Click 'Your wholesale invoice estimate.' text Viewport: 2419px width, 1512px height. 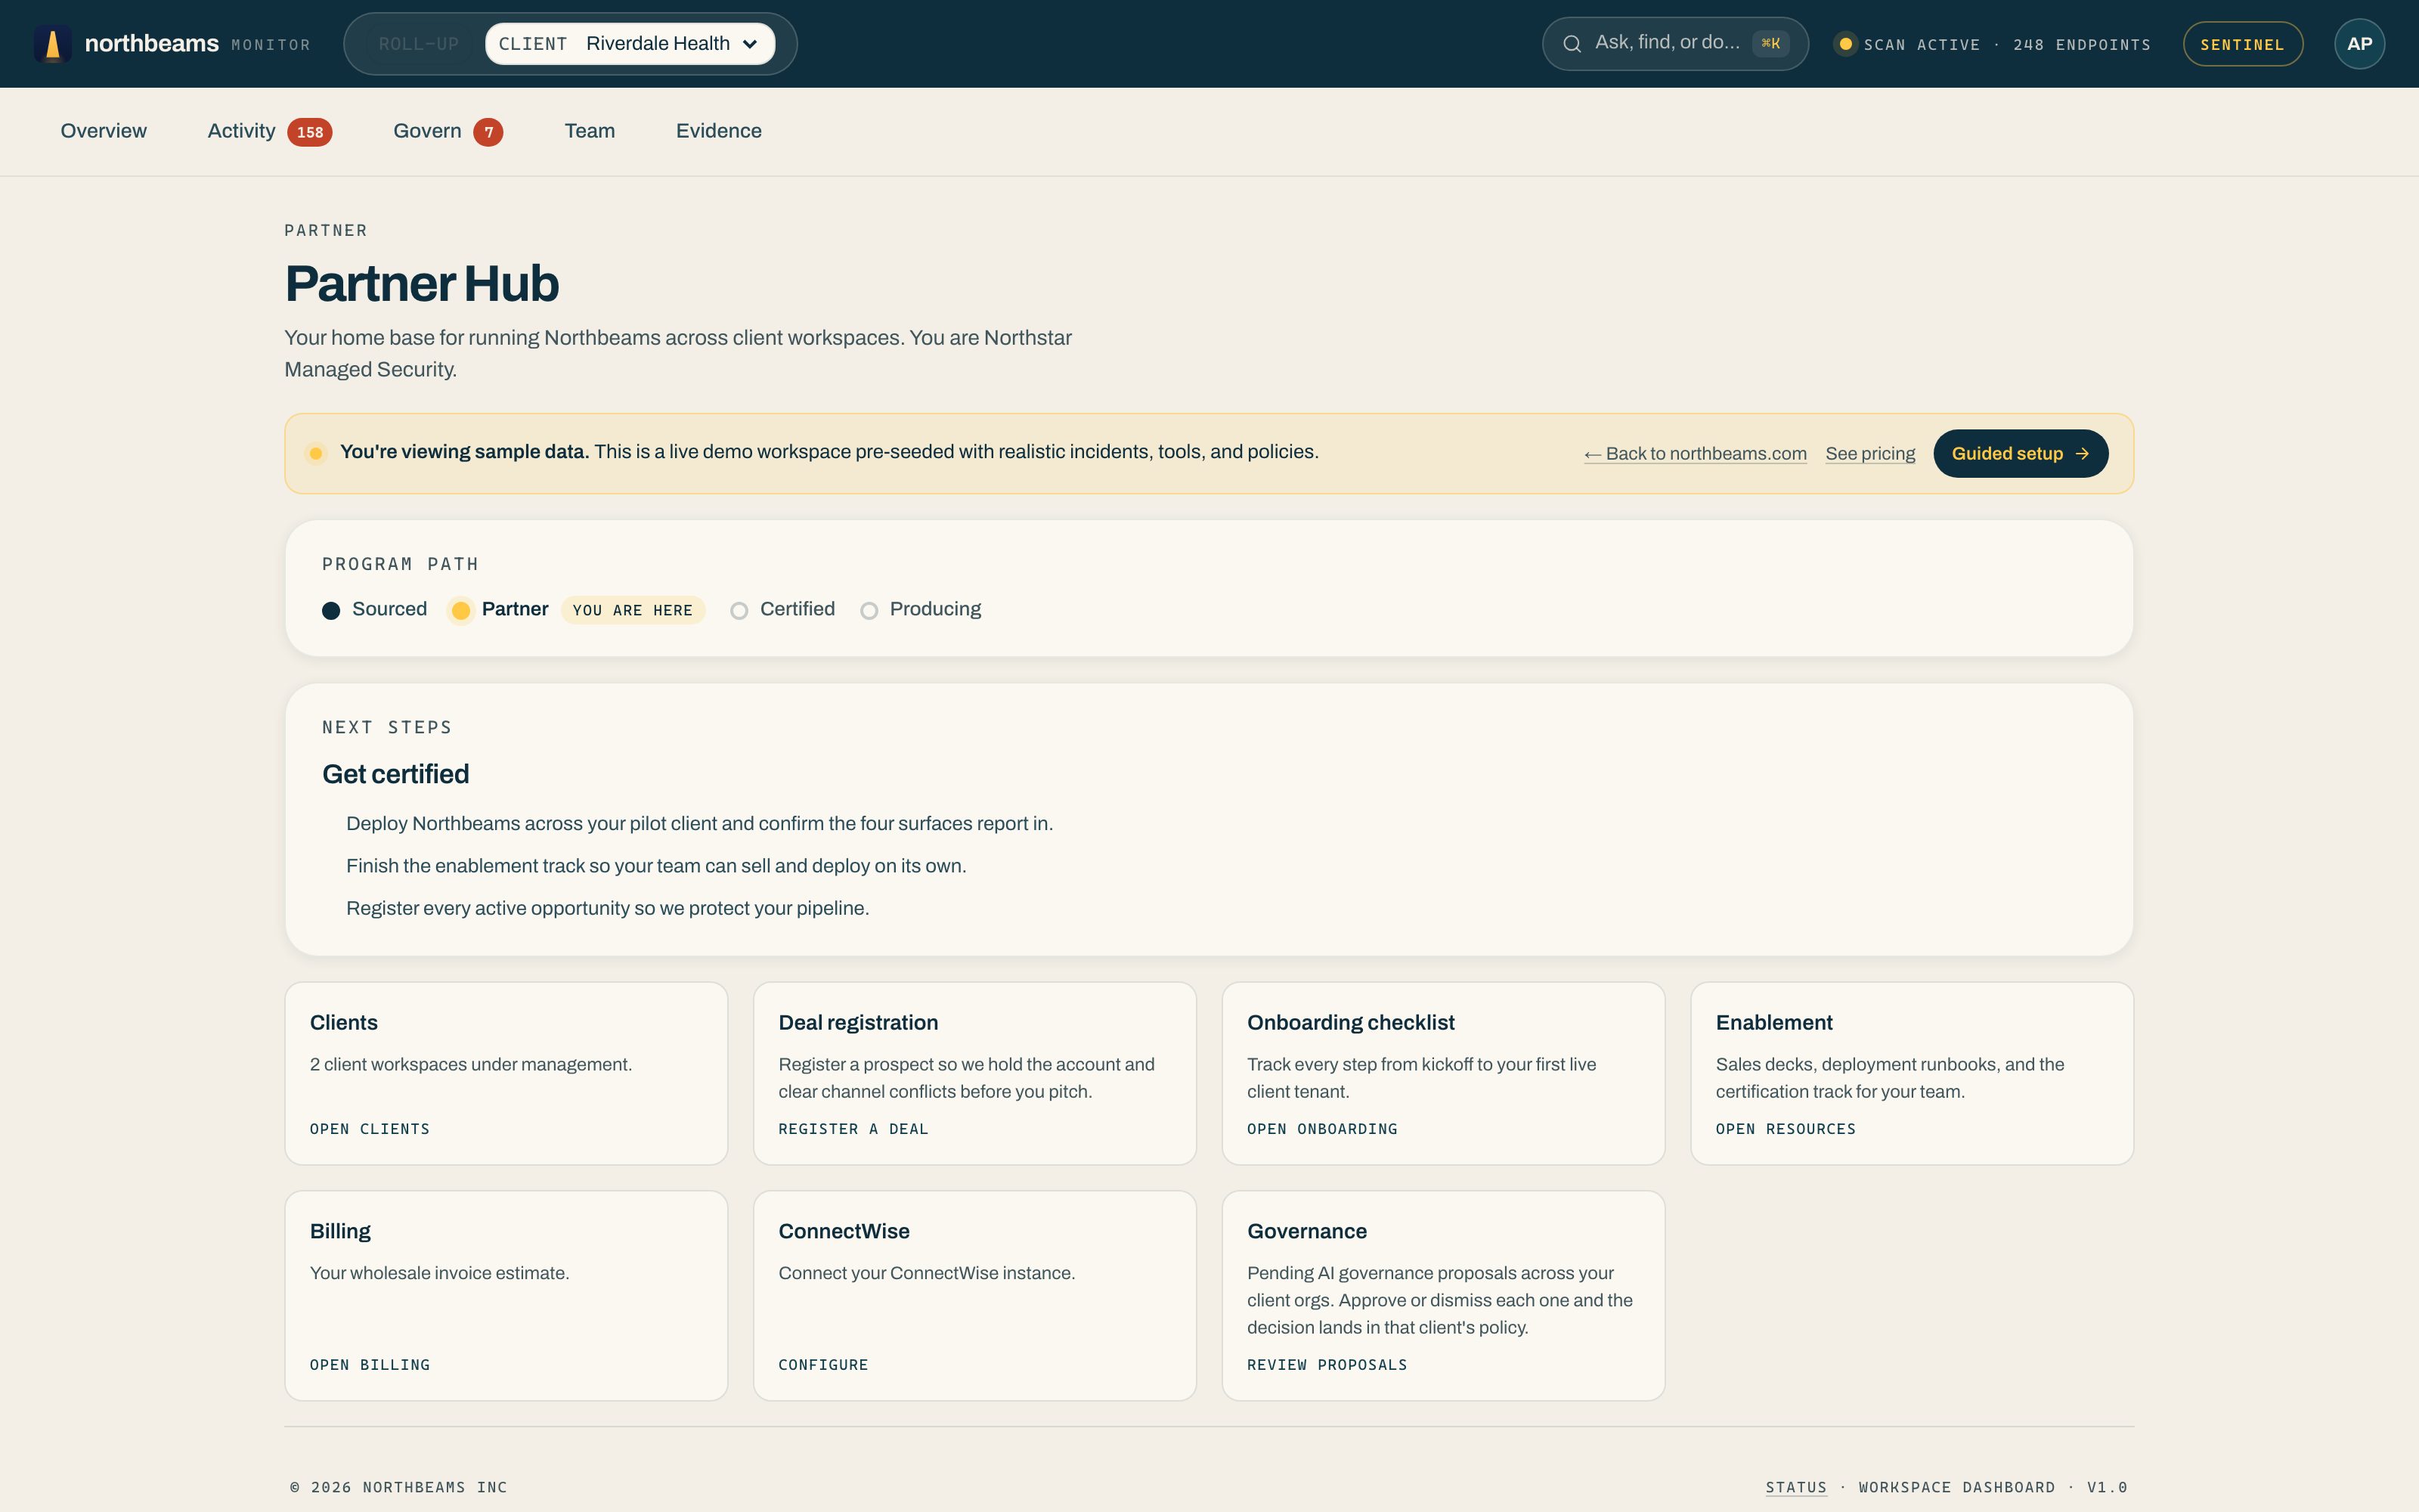point(440,1273)
